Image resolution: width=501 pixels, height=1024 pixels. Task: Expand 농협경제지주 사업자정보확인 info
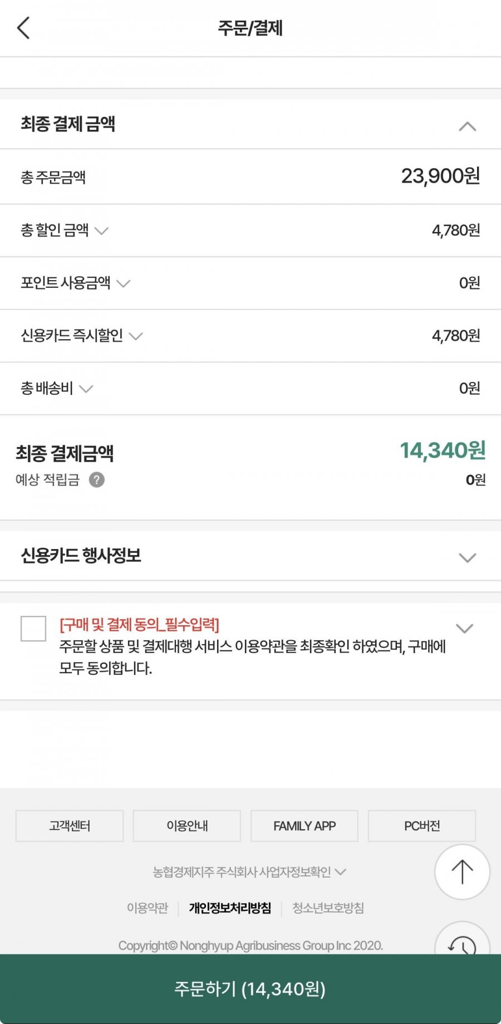(249, 872)
